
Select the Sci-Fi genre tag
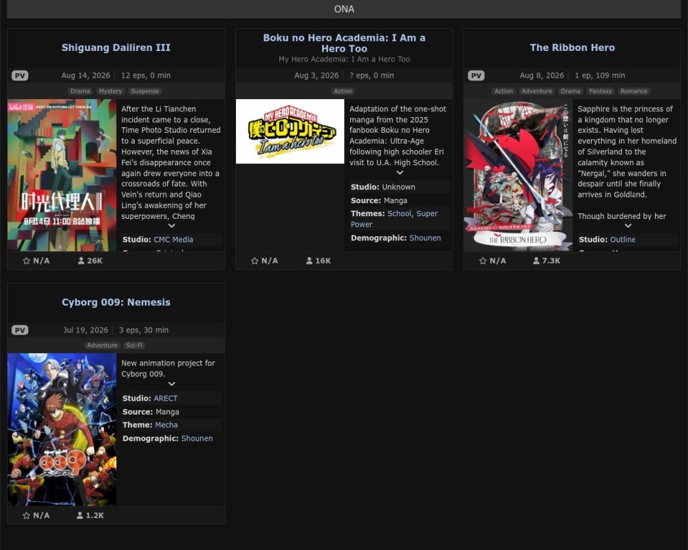pos(134,346)
